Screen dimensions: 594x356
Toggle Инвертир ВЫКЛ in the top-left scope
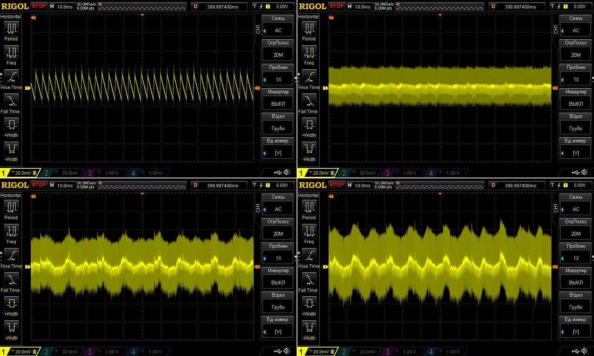pos(278,103)
